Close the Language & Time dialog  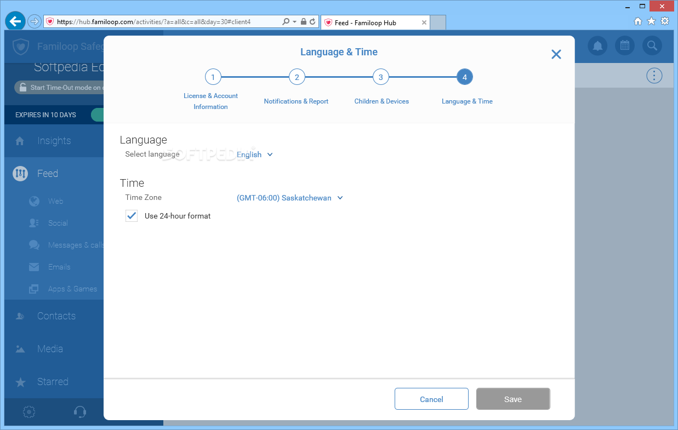pos(556,54)
